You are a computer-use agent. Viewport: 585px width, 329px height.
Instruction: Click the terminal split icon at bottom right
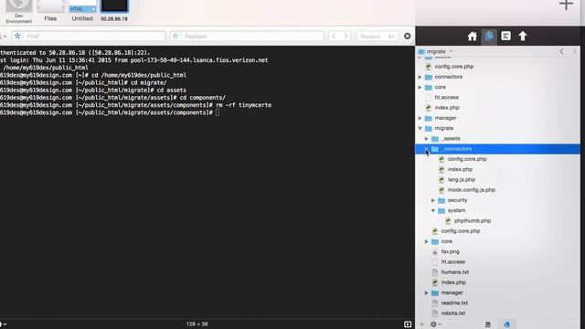[x=408, y=324]
